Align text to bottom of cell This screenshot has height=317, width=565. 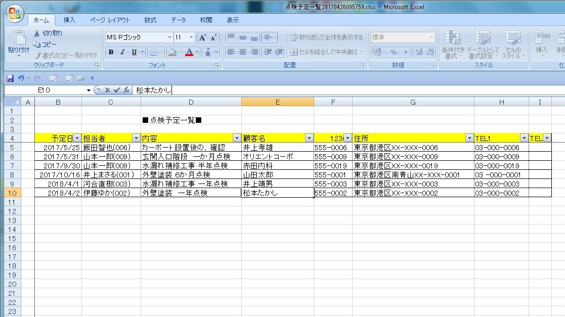click(x=254, y=37)
